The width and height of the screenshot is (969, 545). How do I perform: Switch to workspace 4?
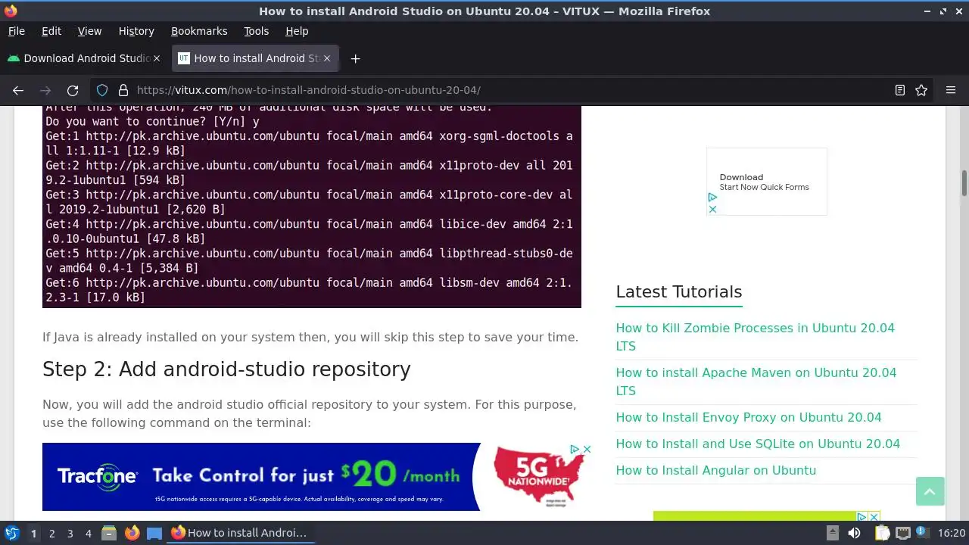click(x=88, y=534)
